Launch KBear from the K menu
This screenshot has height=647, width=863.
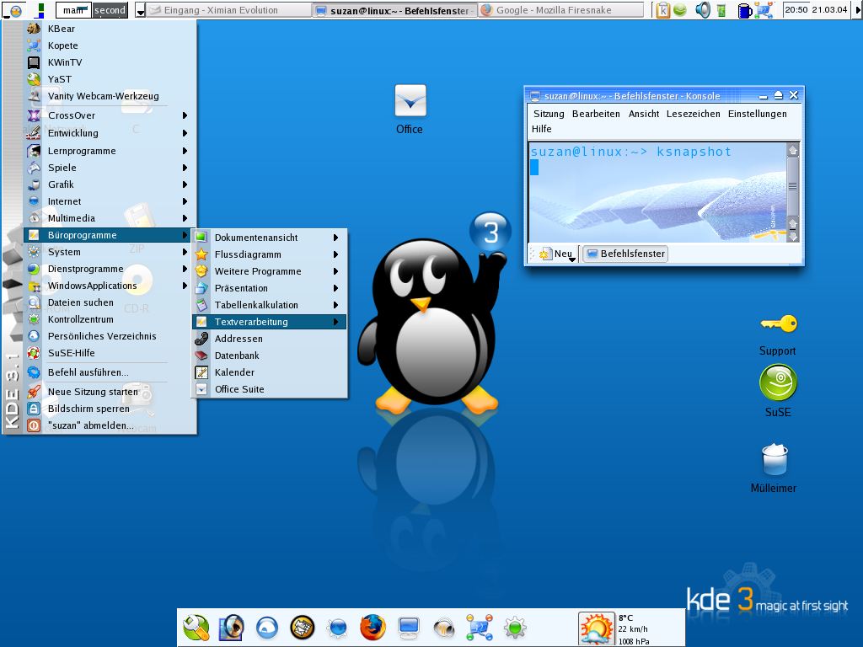coord(110,29)
